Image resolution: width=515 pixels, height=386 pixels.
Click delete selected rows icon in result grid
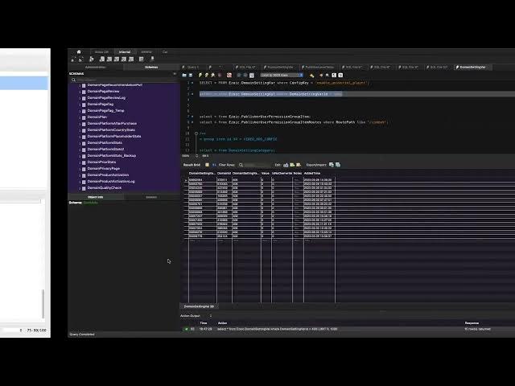(299, 165)
